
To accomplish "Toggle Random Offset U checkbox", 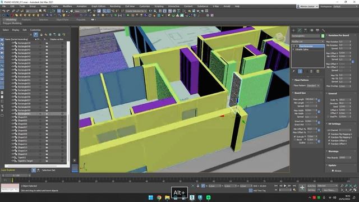I will [329, 141].
